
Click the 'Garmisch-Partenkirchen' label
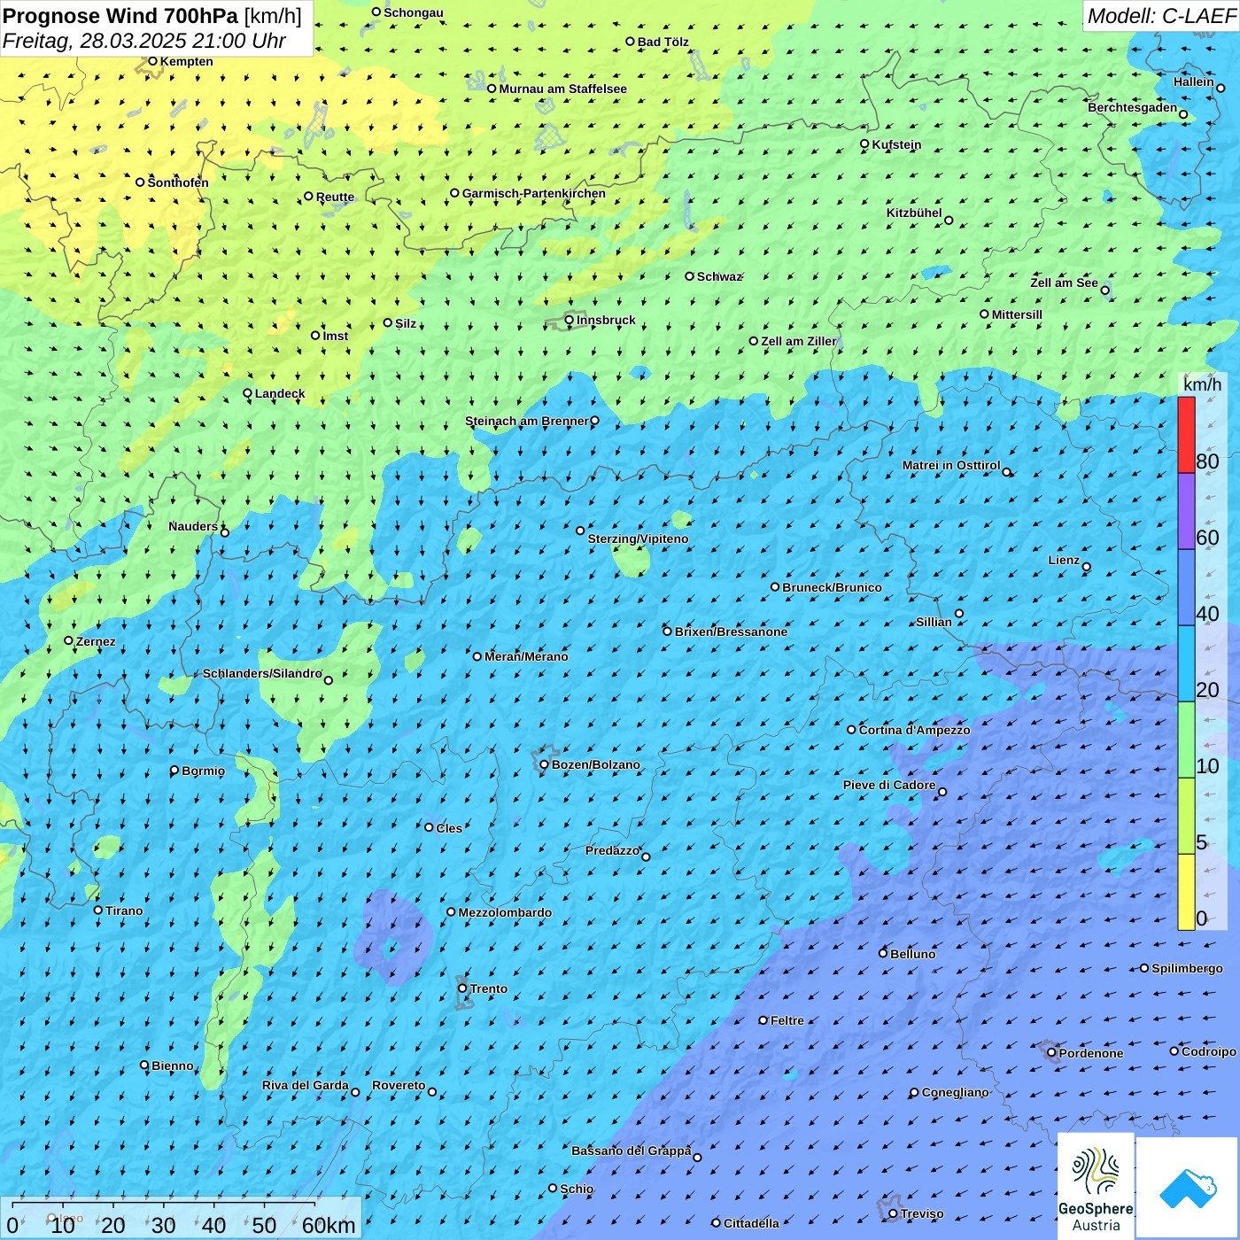tap(534, 193)
